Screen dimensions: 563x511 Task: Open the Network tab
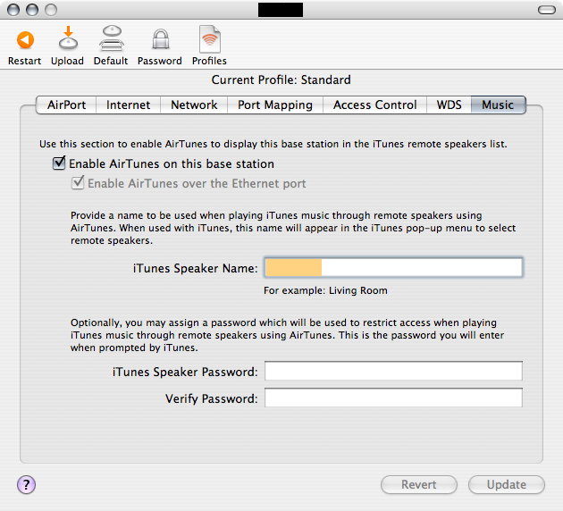[x=194, y=105]
